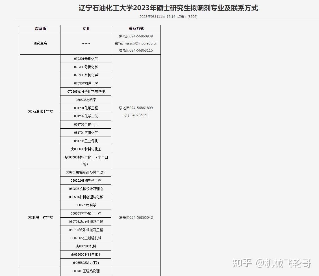Click the publish date 2023年03月11日 16:14
The width and height of the screenshot is (319, 276).
(157, 16)
